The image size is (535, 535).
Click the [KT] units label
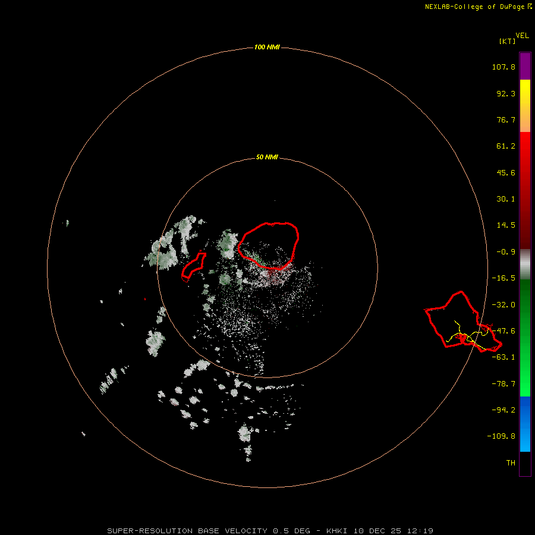[x=508, y=41]
